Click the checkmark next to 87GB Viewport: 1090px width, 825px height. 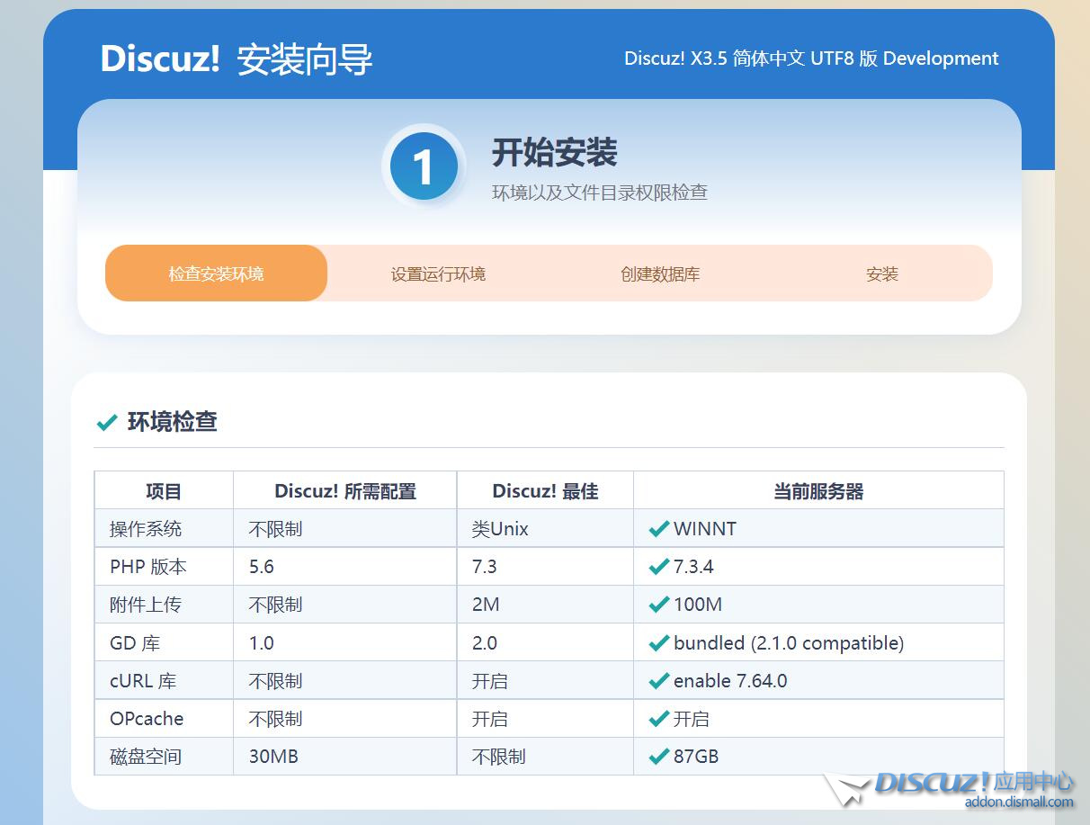click(x=658, y=757)
